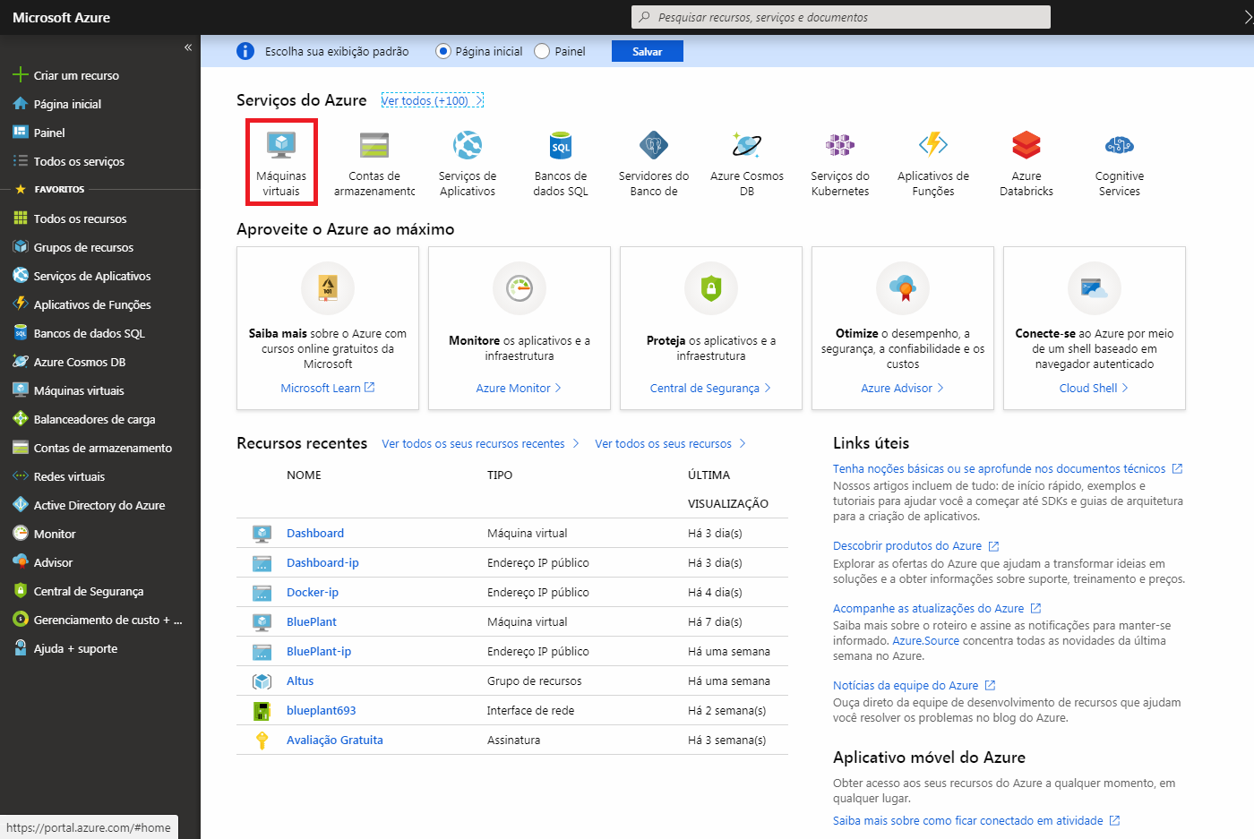Open the Descobrir produtos do Azure link
This screenshot has height=839, width=1254.
[907, 545]
